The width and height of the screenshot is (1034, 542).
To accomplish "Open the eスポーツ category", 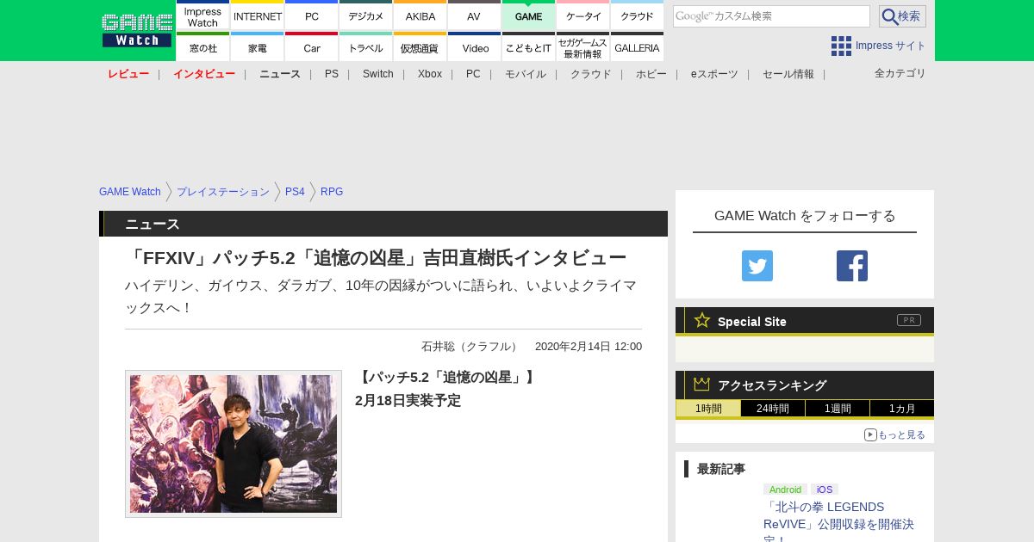I will (714, 74).
